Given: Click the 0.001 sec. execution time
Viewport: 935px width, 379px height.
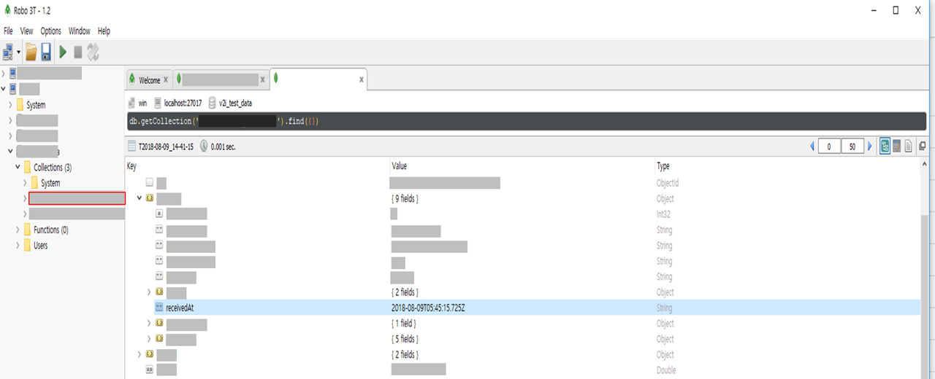Looking at the screenshot, I should [223, 146].
